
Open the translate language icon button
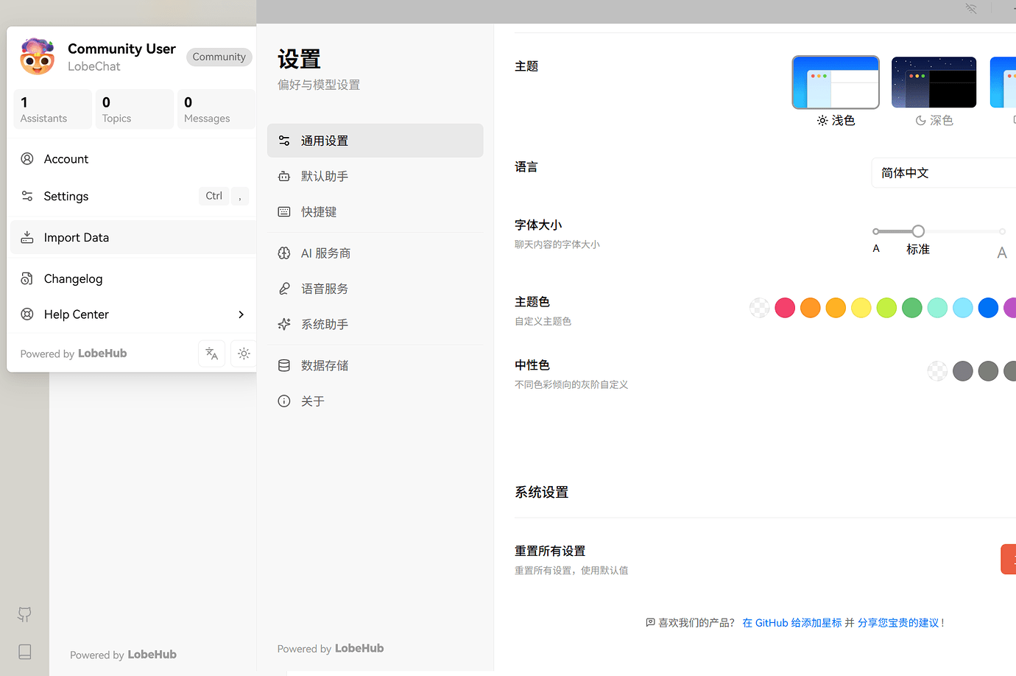pos(212,353)
